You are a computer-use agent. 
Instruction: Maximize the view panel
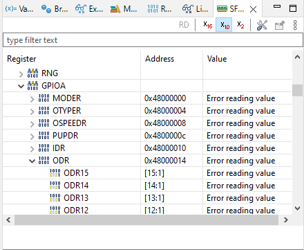pyautogui.click(x=293, y=8)
